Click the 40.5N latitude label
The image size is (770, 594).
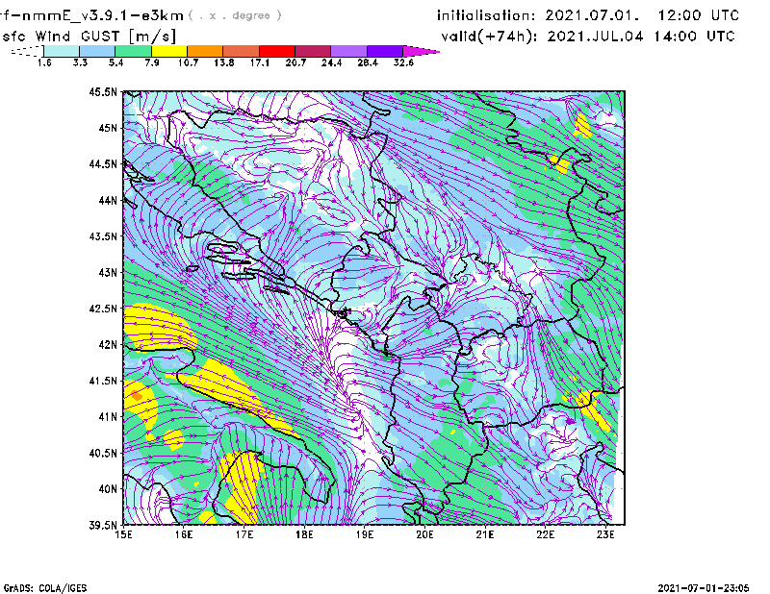tap(103, 453)
